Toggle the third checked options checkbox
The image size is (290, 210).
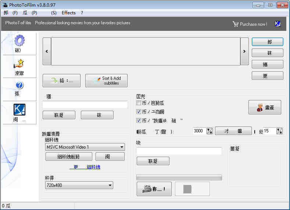click(x=139, y=121)
